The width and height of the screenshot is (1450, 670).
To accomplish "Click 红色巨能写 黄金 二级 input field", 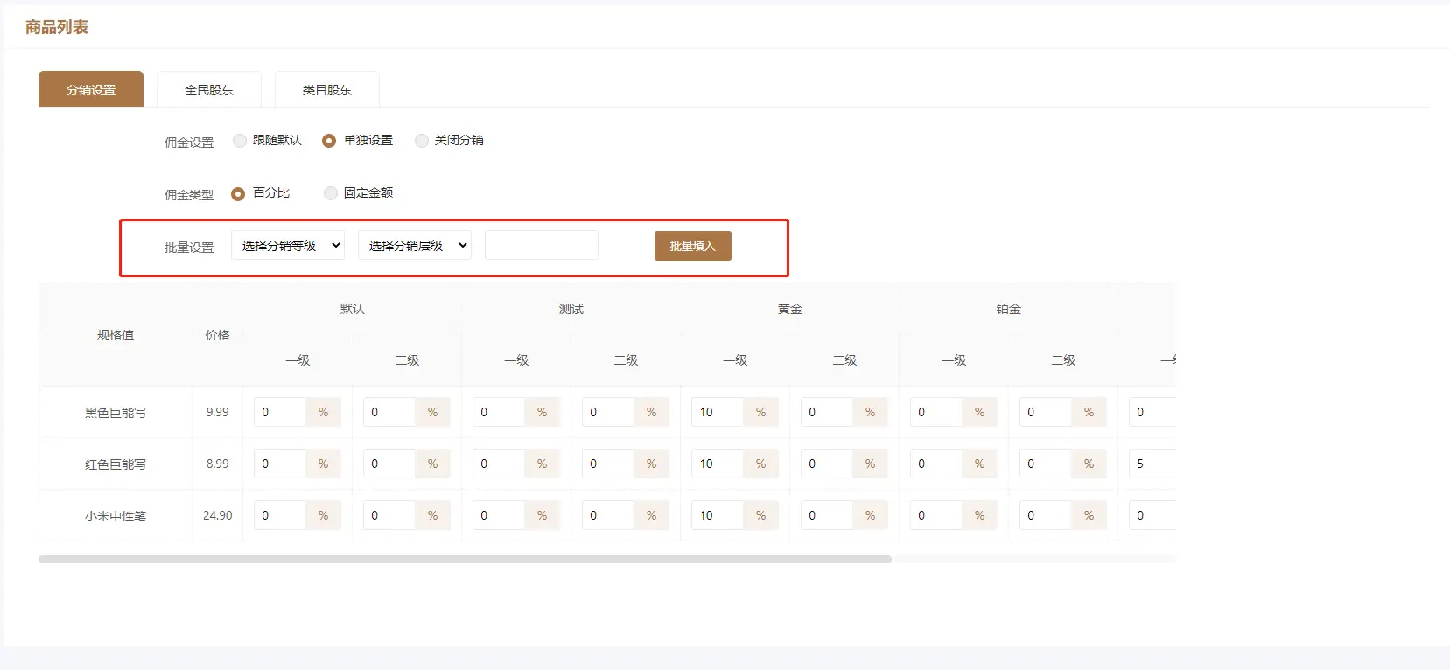I will (x=827, y=464).
